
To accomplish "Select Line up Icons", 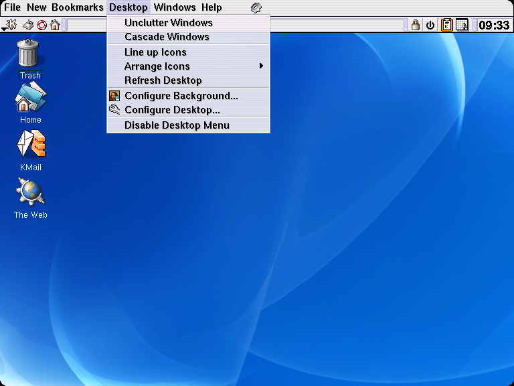I will click(189, 52).
